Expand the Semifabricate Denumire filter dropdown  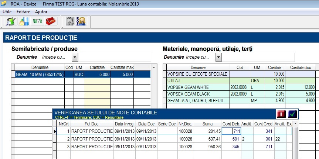[x=75, y=58]
